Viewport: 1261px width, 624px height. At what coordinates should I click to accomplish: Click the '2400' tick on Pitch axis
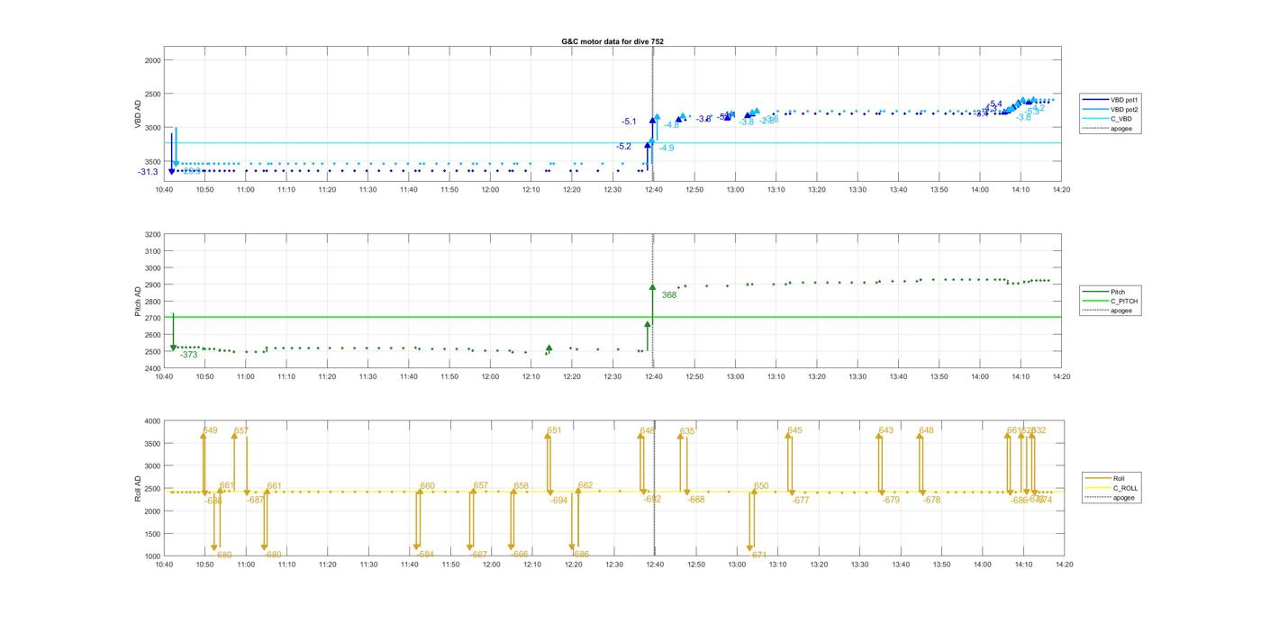pyautogui.click(x=151, y=369)
